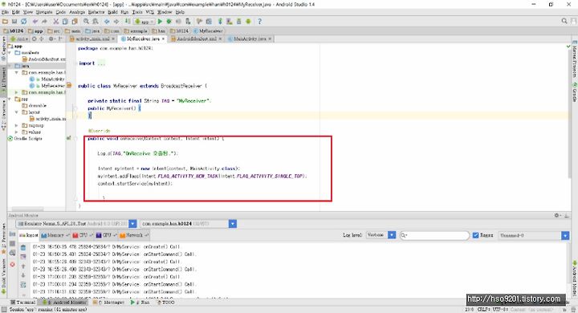Open the Refactor menu

pos(96,12)
